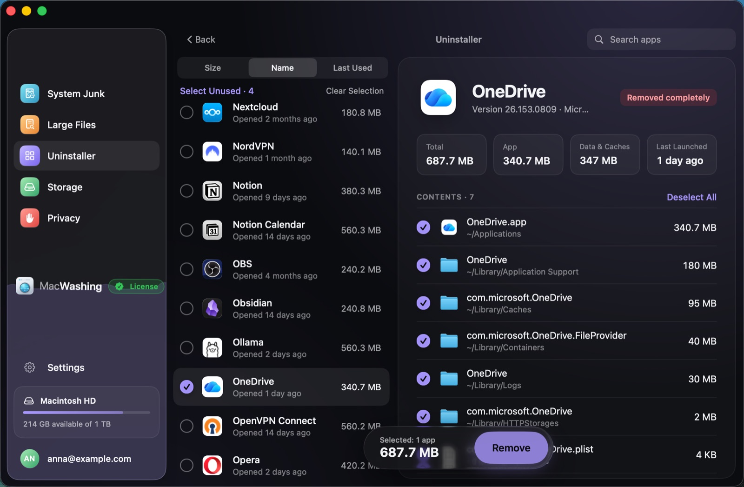Screen dimensions: 744x487
Task: Select the Obsidian checkbox
Action: [187, 308]
